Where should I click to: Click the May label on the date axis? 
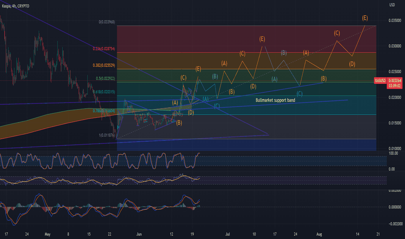point(47,234)
